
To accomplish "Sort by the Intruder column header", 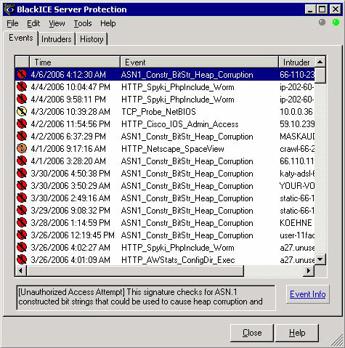I will tap(296, 62).
